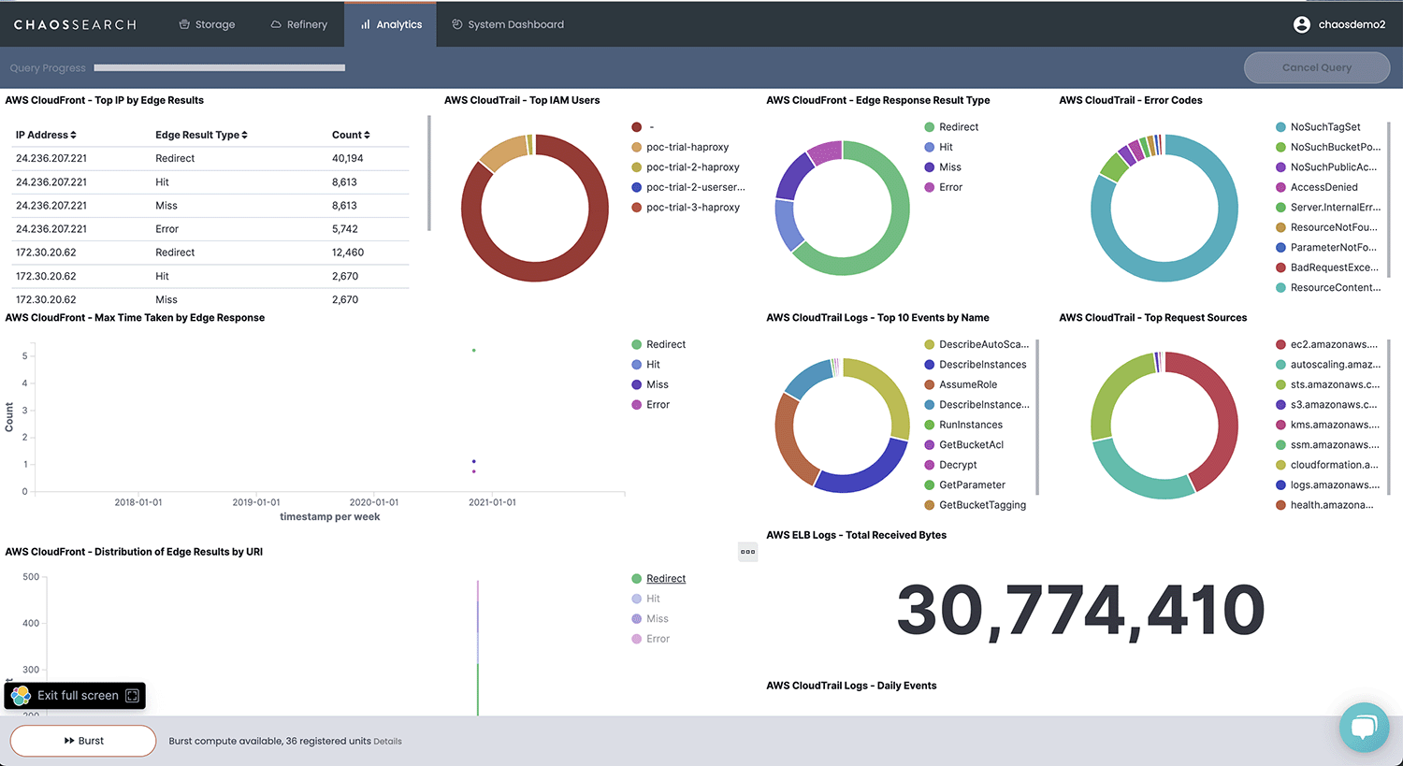Click the drag handle beside AWS ELB Logs panel
The width and height of the screenshot is (1403, 766).
click(747, 552)
